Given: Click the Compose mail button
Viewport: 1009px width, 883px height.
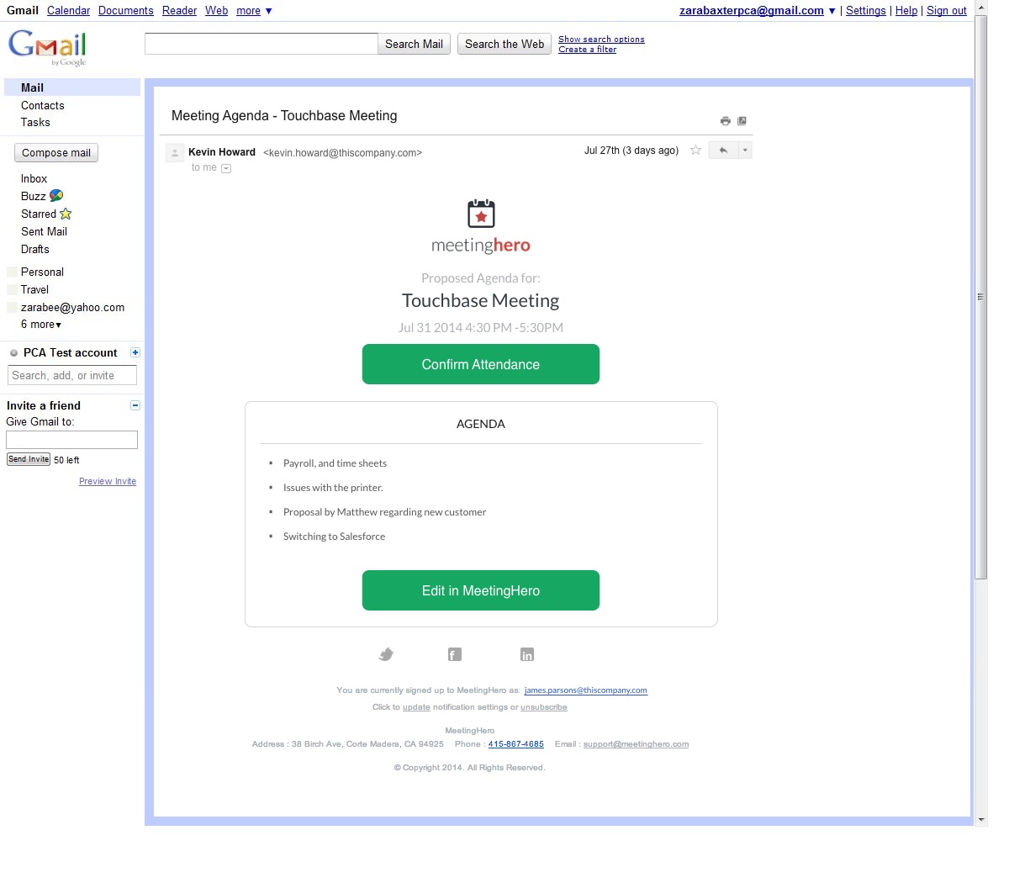Looking at the screenshot, I should (x=56, y=153).
